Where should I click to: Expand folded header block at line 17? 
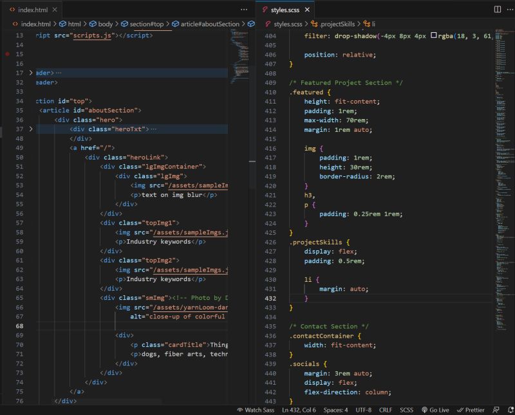pos(31,73)
